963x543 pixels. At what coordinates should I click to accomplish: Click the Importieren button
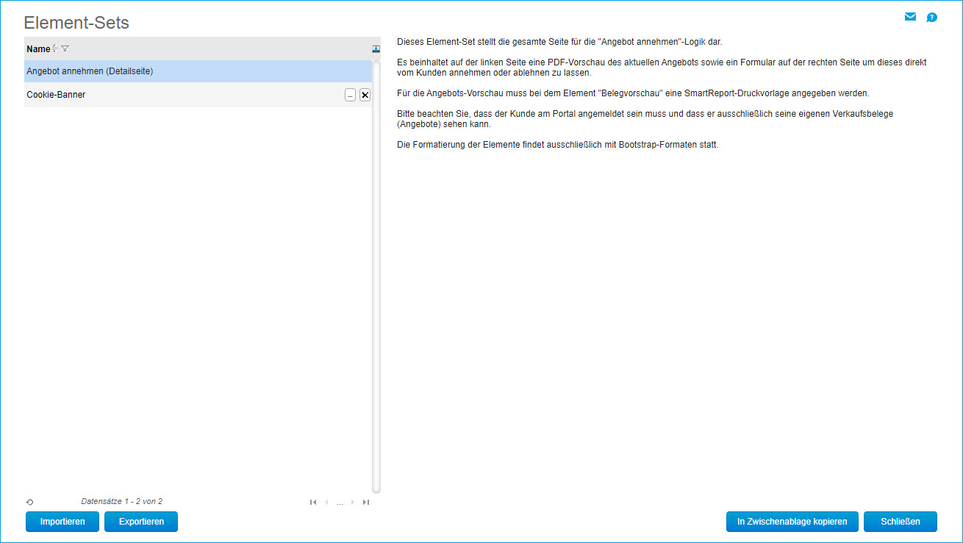tap(62, 522)
